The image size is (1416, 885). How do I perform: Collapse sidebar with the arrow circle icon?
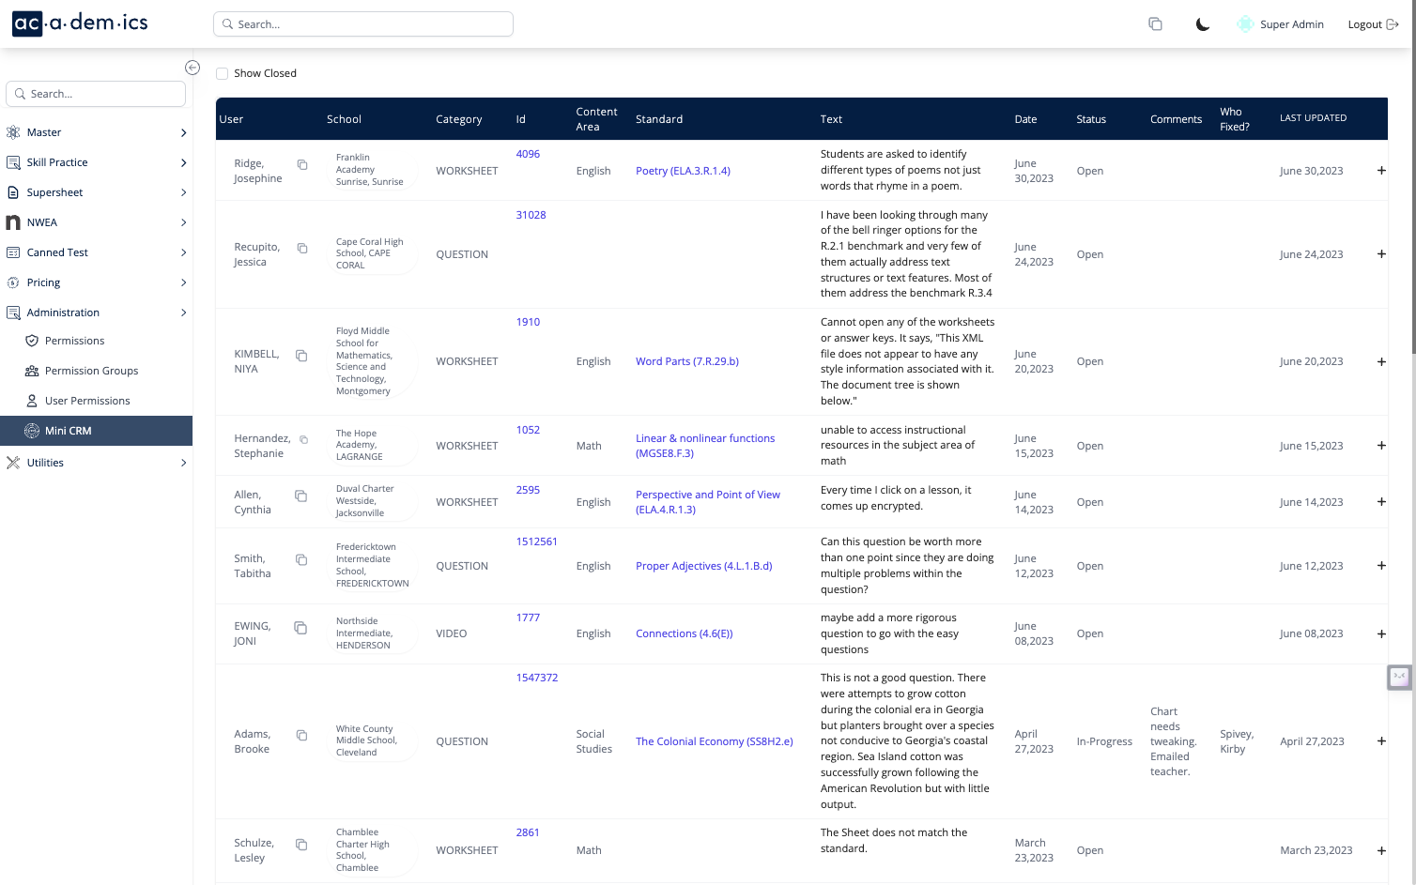click(192, 68)
